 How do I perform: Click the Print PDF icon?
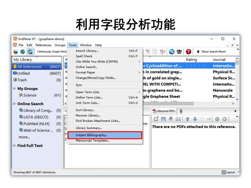tap(171, 119)
